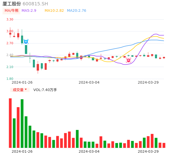Screen dimensions: 176x155
Task: Click the tallest green volume bar
Action: 22,123
